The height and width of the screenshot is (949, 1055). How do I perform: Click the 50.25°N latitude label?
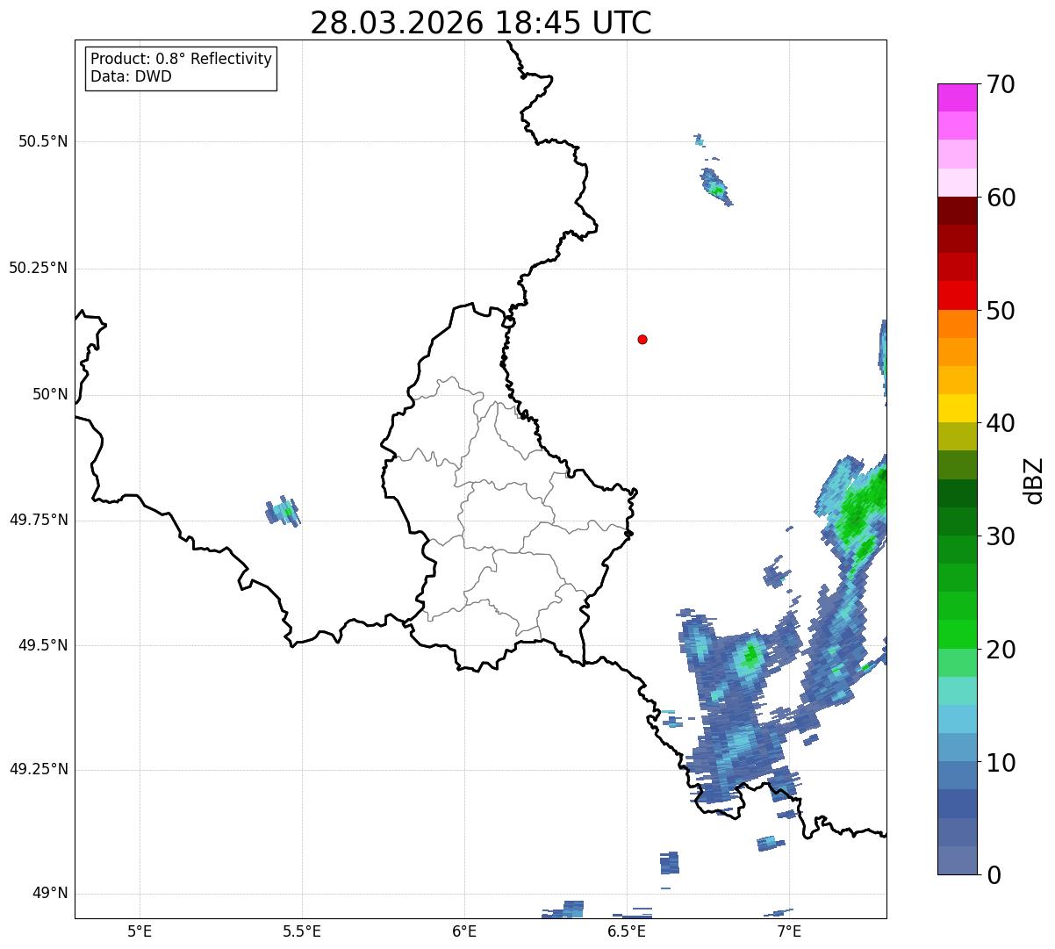coord(39,268)
